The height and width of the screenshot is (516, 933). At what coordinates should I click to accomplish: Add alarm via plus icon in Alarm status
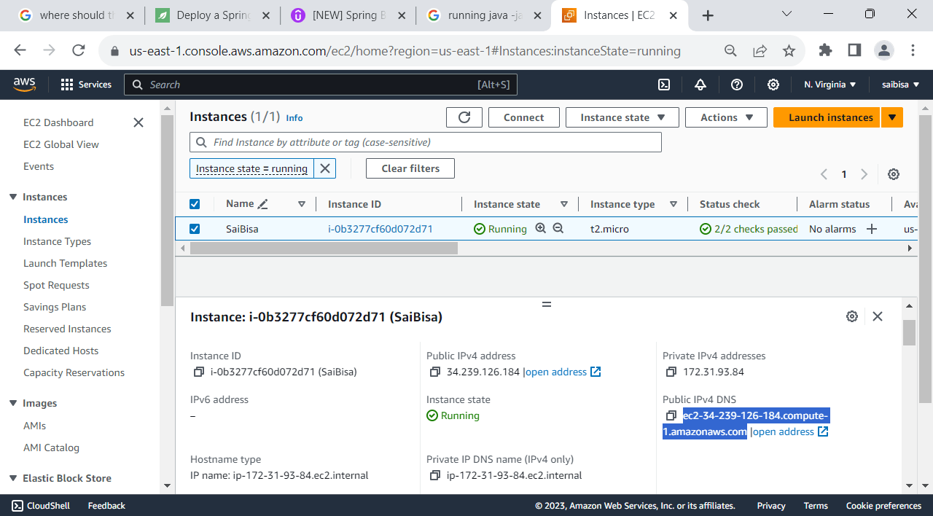pos(872,228)
